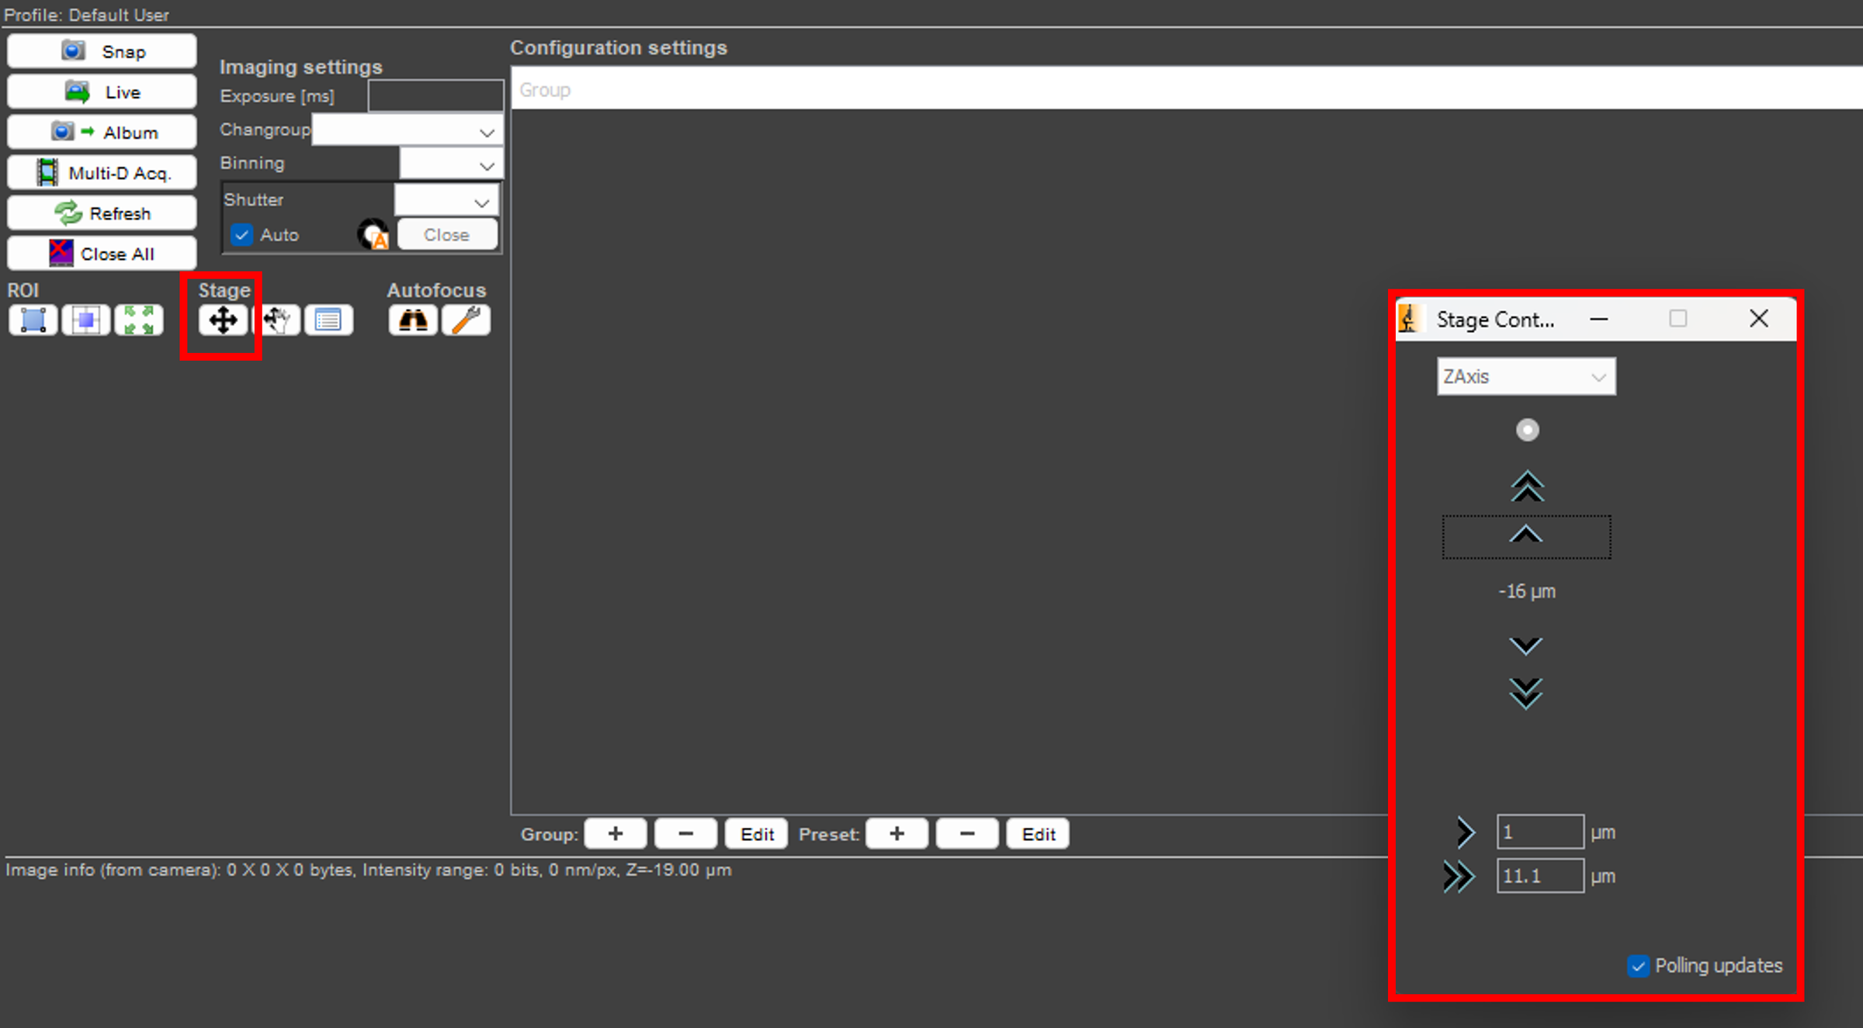Viewport: 1863px width, 1028px height.
Task: Click the large step size field 11.1
Action: coord(1540,876)
